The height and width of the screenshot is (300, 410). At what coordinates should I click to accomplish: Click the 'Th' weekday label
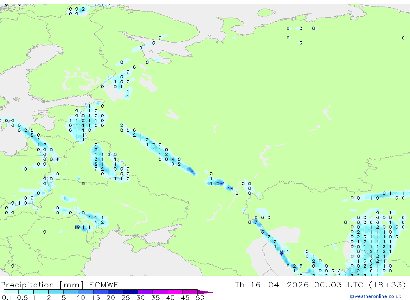click(239, 284)
